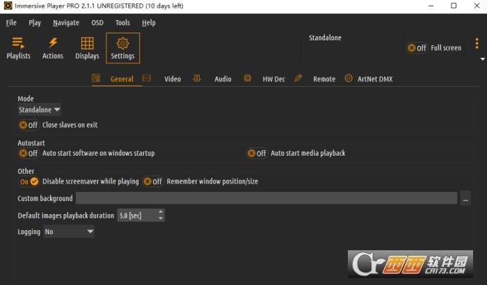Decrease default images playback duration

pos(161,218)
